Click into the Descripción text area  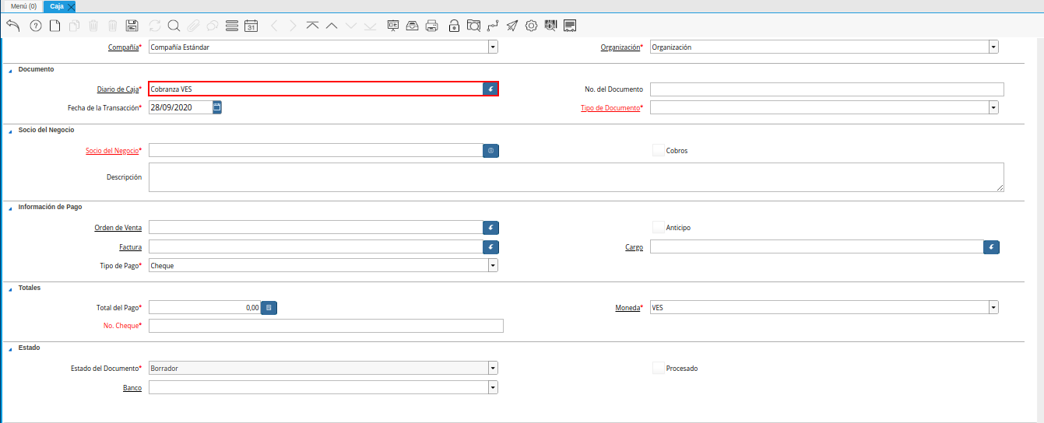click(575, 177)
